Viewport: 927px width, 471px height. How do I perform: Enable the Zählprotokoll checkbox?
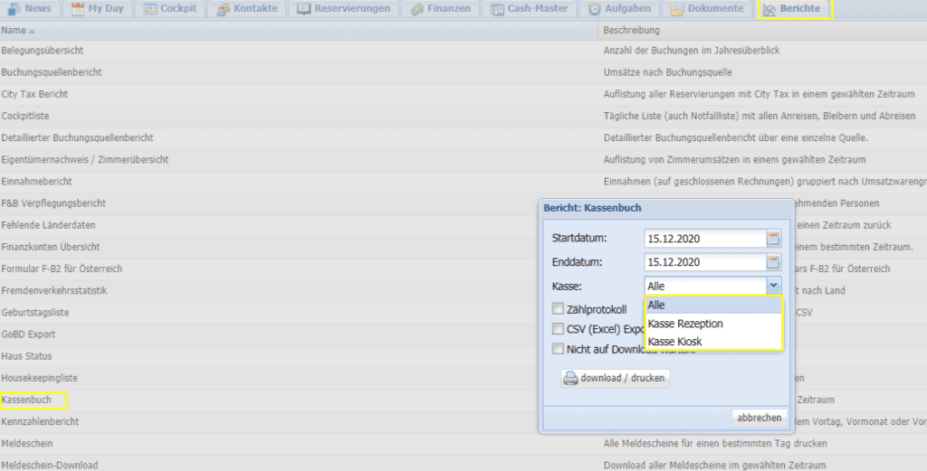click(x=558, y=309)
